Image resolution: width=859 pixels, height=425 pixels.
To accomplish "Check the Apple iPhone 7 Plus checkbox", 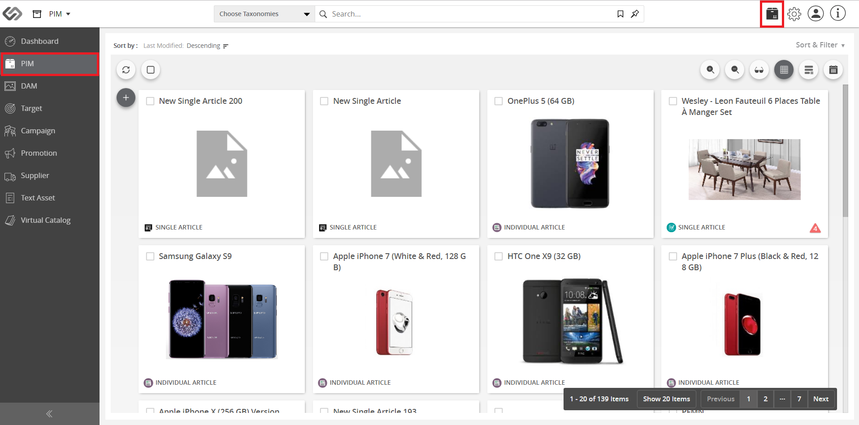I will [673, 256].
